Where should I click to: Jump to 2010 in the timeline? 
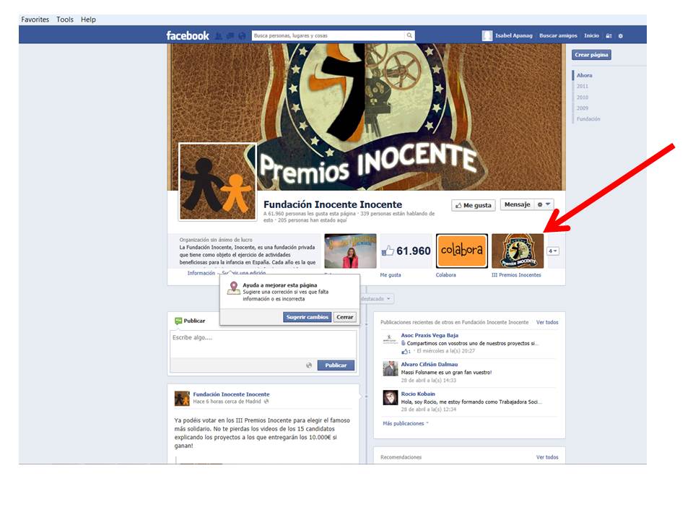pos(582,97)
